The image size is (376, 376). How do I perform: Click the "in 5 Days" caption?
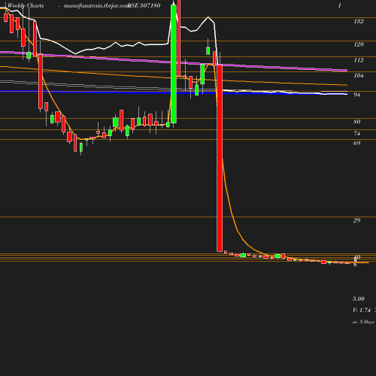point(363,322)
